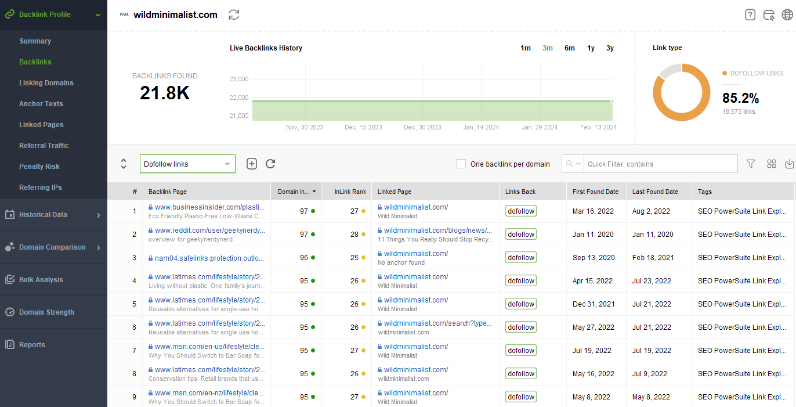Click the Backlink Profile chain icon
The height and width of the screenshot is (407, 796).
10,14
